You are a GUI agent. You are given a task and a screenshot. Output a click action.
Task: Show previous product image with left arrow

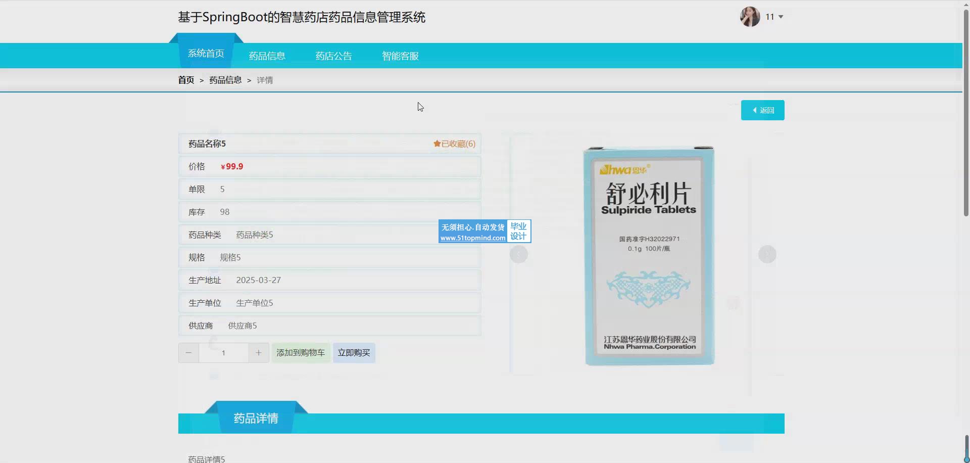point(518,254)
